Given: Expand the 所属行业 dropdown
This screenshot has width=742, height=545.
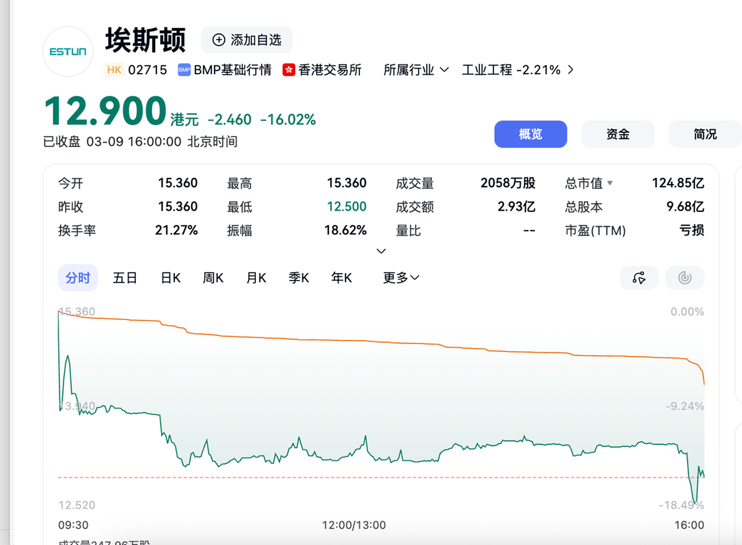Looking at the screenshot, I should [416, 70].
